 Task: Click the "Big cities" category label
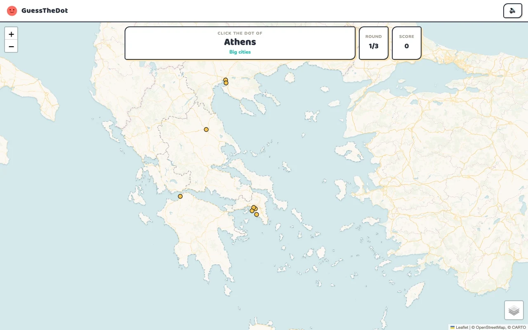[240, 52]
